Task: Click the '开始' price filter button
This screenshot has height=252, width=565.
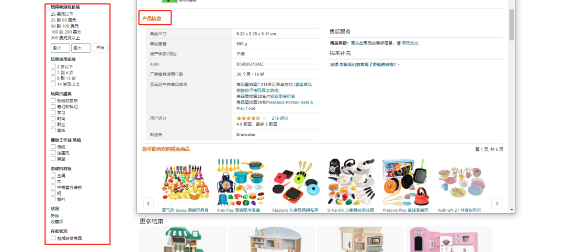Action: (x=100, y=48)
